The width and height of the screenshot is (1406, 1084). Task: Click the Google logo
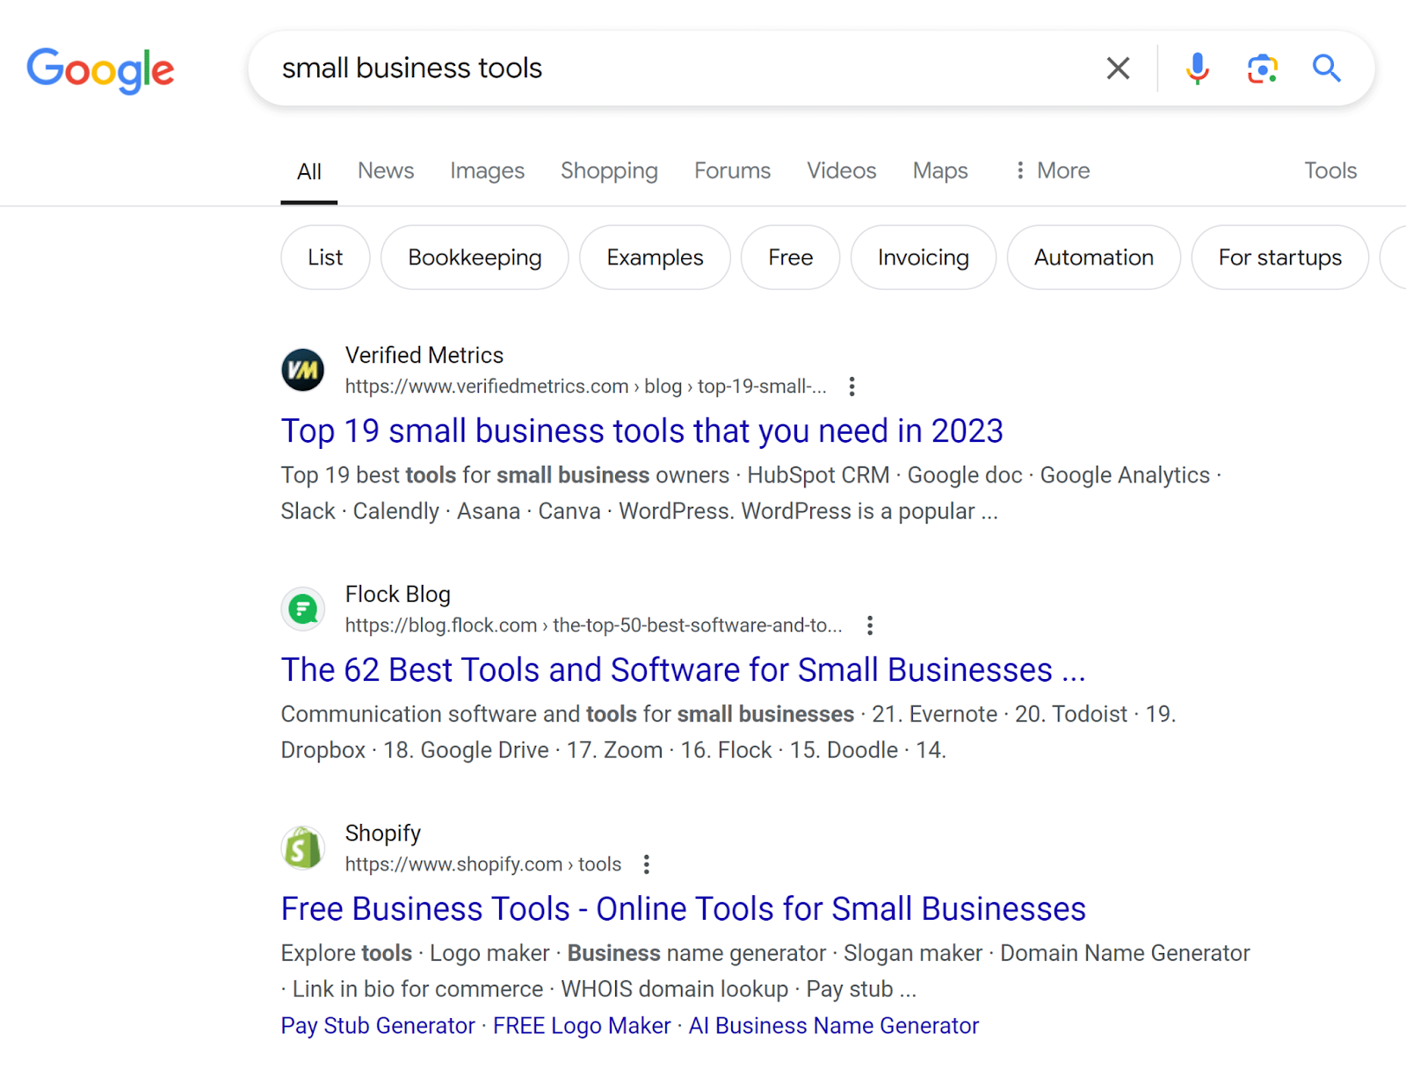[x=99, y=70]
